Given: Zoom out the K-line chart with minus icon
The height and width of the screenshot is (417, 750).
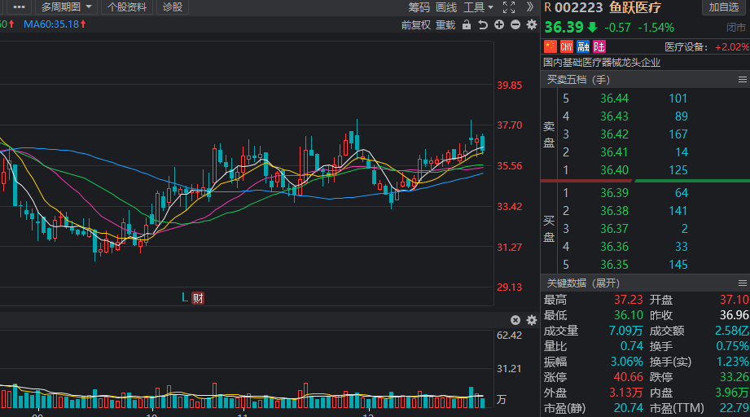Looking at the screenshot, I should tap(515, 24).
